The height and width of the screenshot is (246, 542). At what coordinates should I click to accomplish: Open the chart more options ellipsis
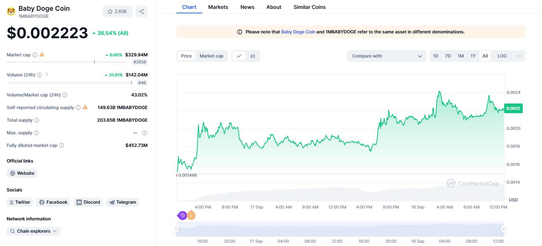[x=519, y=56]
